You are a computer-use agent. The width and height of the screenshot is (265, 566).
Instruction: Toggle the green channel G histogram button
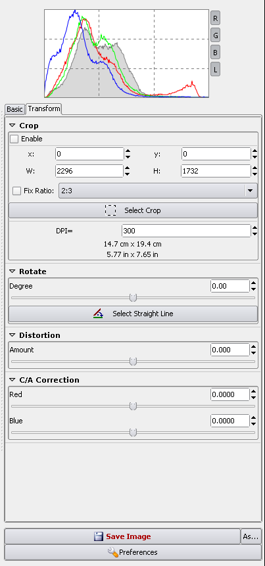pos(215,35)
